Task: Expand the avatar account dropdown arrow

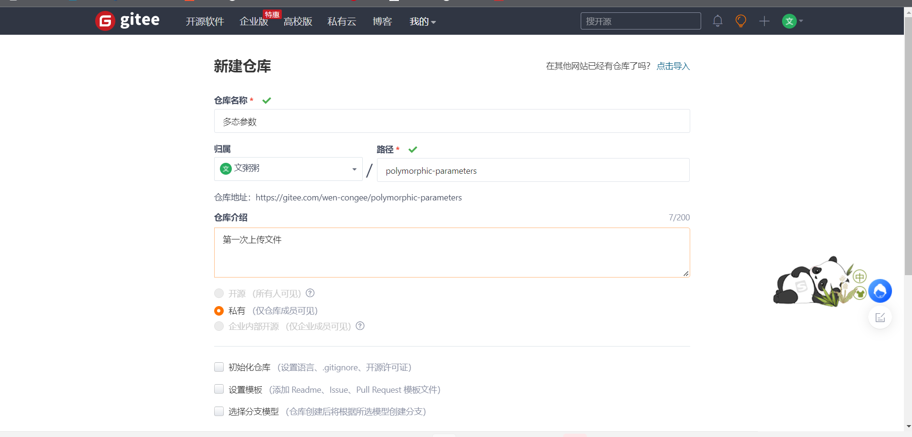Action: coord(800,21)
